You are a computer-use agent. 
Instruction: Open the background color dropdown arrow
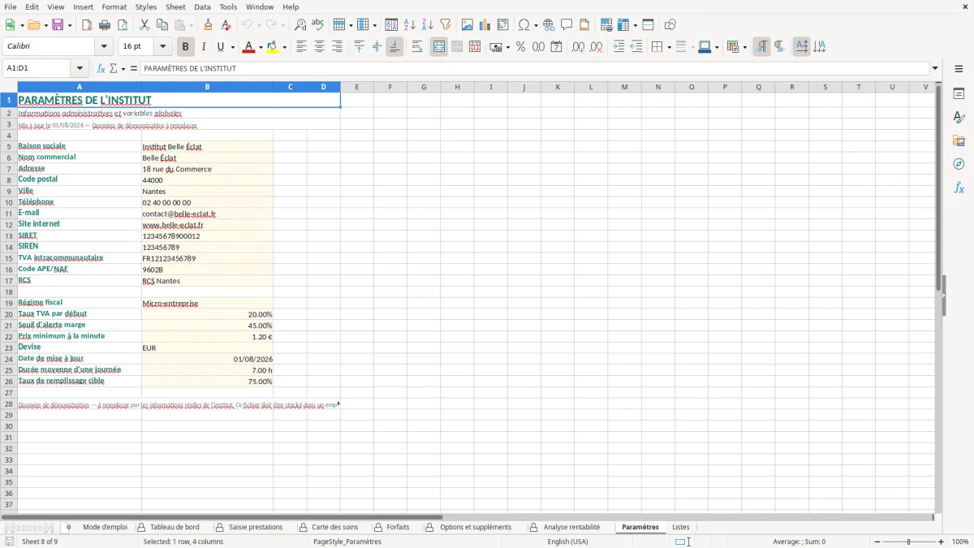[x=285, y=47]
